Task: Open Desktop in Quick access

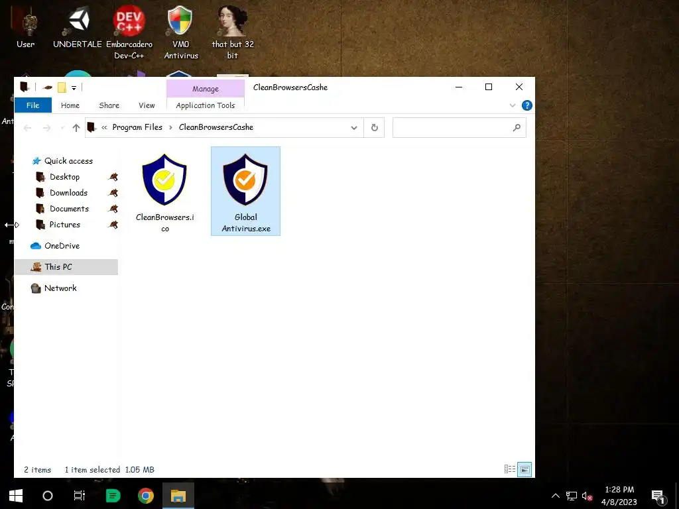Action: tap(64, 176)
